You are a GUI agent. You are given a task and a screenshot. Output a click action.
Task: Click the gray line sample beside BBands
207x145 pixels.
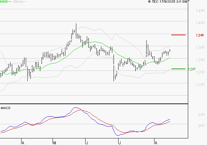click(x=26, y=2)
